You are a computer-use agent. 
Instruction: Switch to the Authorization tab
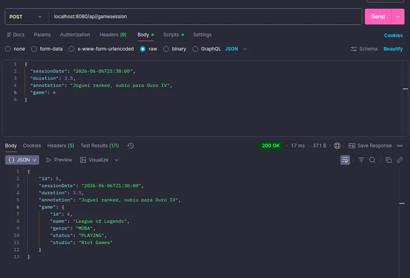(x=75, y=35)
